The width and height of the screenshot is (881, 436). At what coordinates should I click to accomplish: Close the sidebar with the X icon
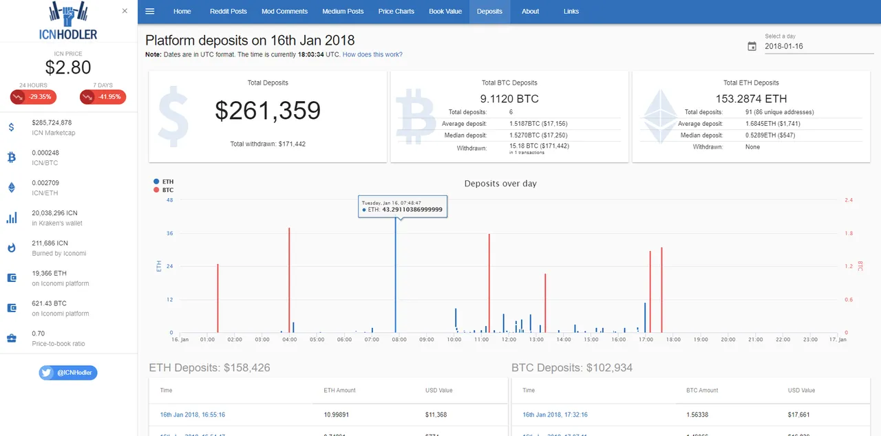point(125,11)
